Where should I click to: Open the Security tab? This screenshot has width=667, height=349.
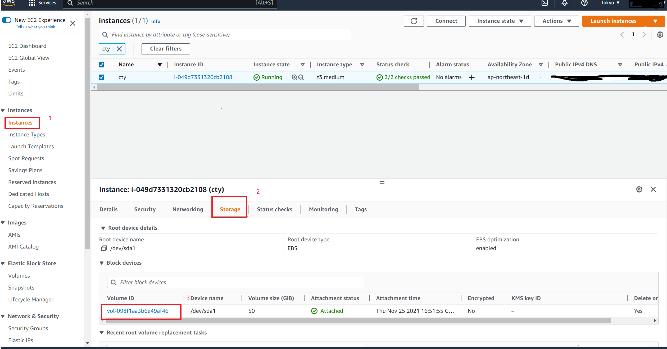pos(145,209)
